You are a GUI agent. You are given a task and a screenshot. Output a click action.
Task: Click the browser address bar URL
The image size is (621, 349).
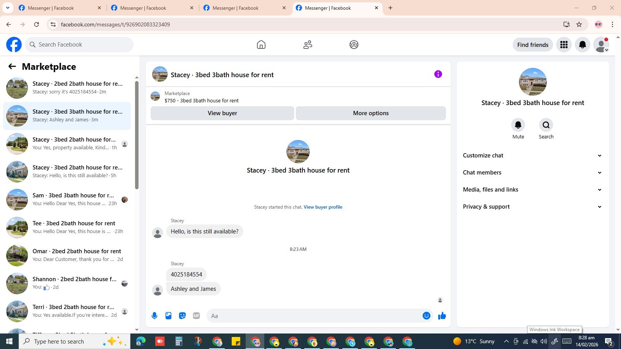pyautogui.click(x=115, y=24)
